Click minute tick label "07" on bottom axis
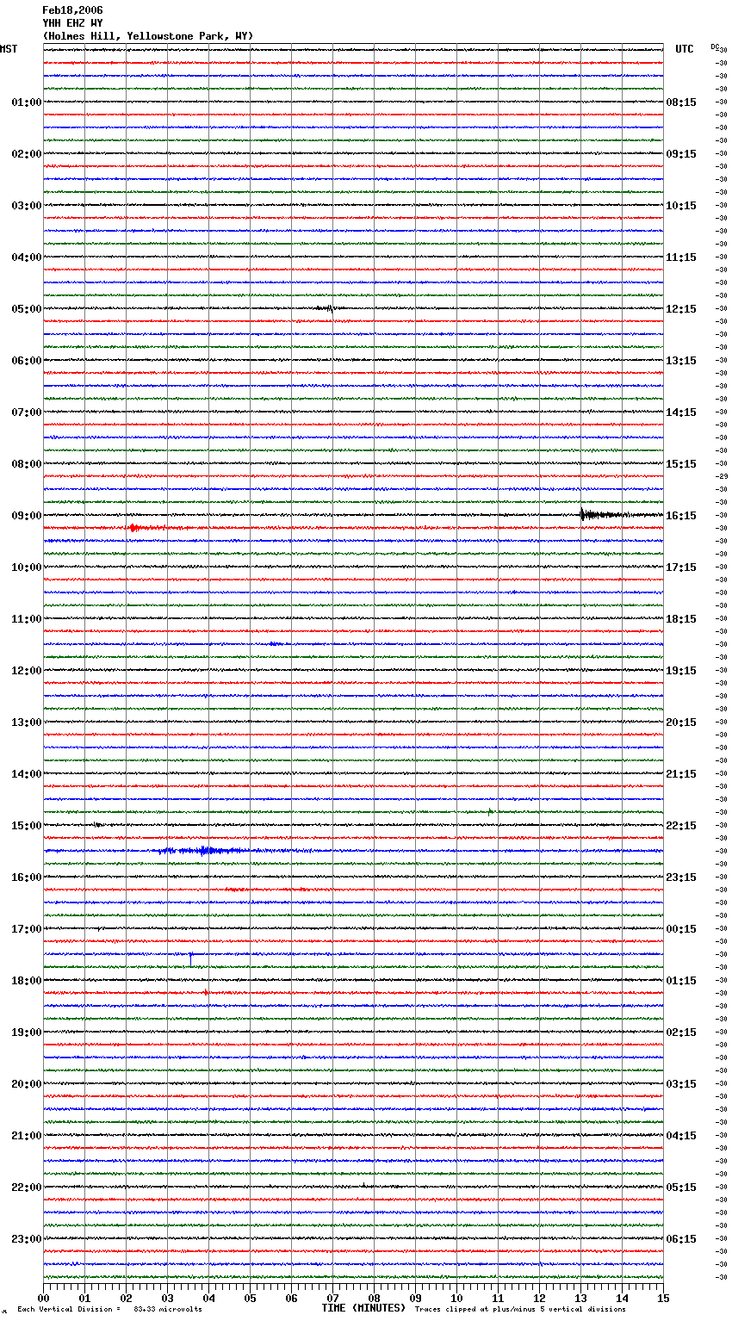Screen dimensions: 732x1321 point(332,1298)
